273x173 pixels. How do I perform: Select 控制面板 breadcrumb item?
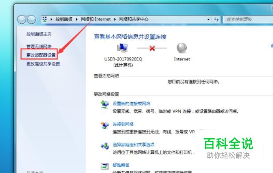coord(64,19)
